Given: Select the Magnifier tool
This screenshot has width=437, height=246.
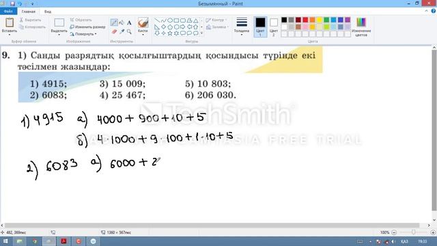Looking at the screenshot, I should click(129, 31).
